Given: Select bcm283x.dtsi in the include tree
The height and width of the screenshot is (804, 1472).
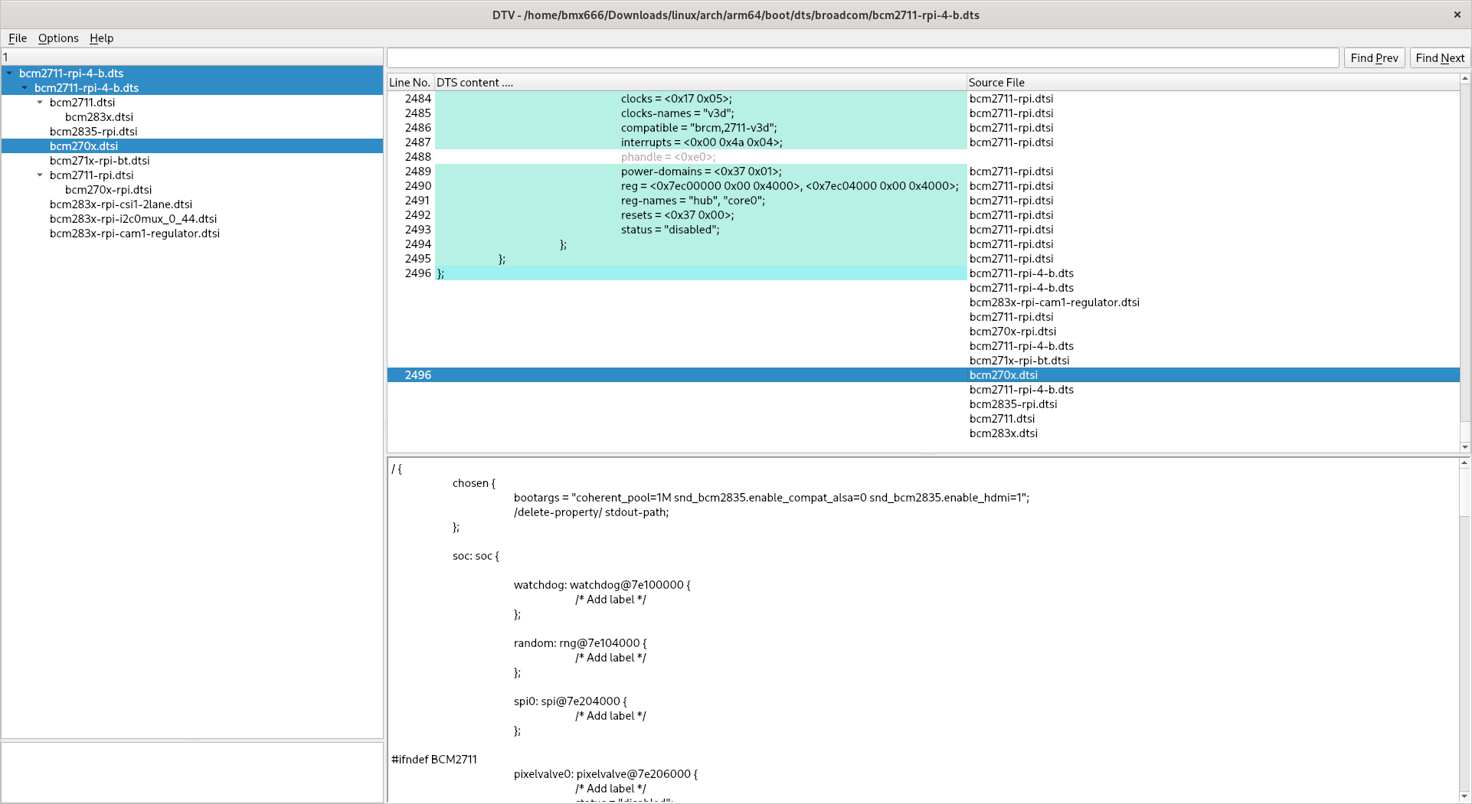Looking at the screenshot, I should pos(99,117).
